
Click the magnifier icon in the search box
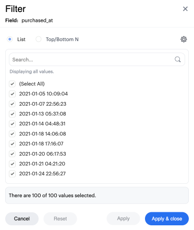177,59
